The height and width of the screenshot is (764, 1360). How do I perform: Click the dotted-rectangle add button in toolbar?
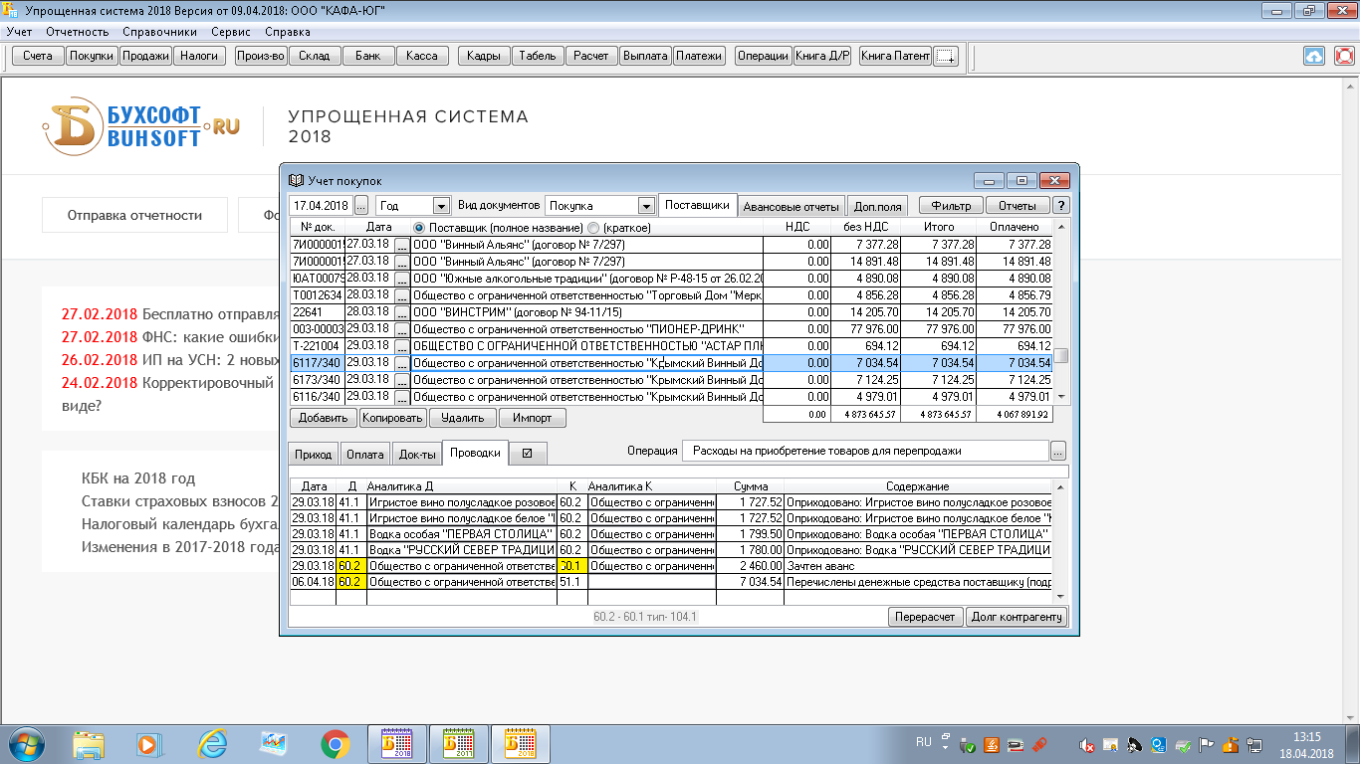pos(946,56)
